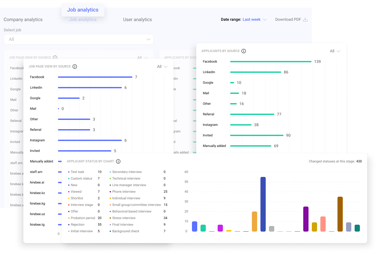377x253 pixels.
Task: Click the tall blue Rejection bar in chart
Action: point(263,204)
